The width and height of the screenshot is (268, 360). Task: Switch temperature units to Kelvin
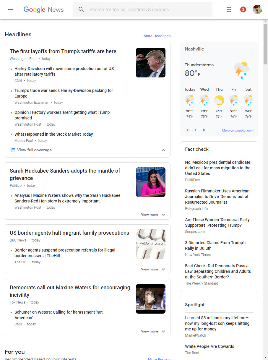click(204, 130)
